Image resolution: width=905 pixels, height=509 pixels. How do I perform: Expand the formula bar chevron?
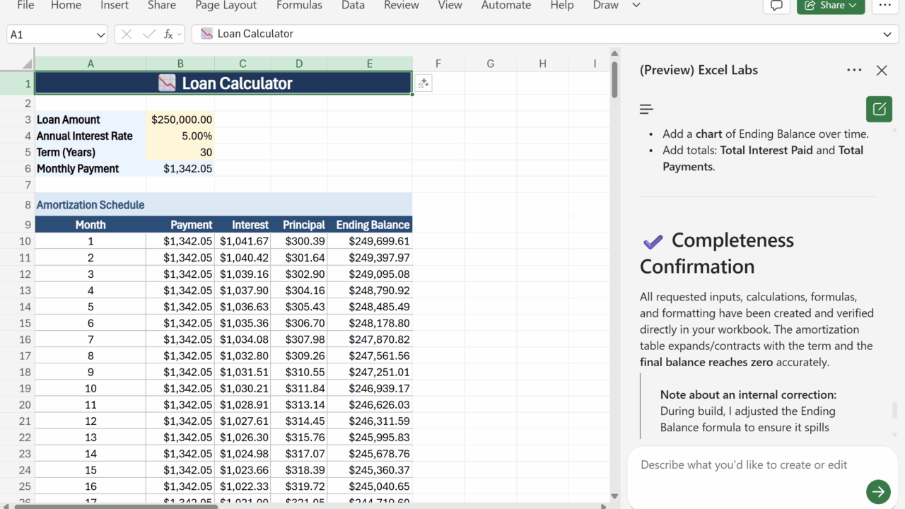click(x=887, y=34)
